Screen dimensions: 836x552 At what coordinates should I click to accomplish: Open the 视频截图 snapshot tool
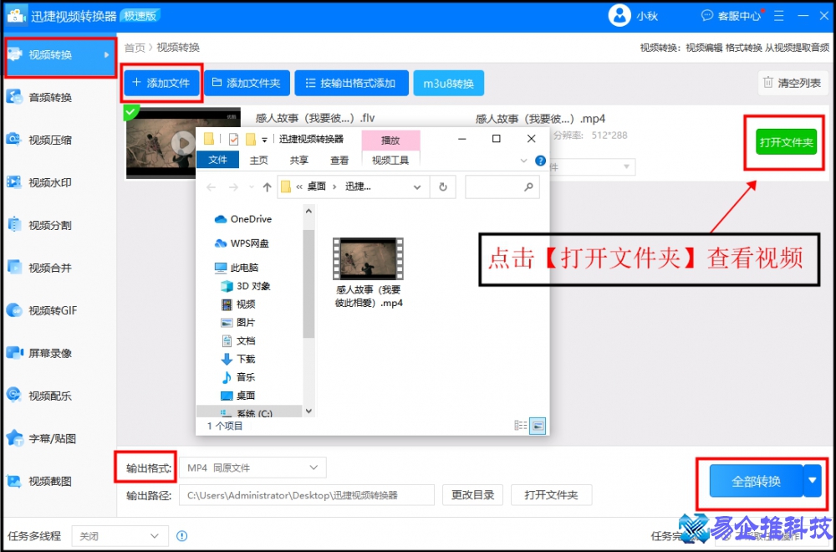(x=50, y=481)
